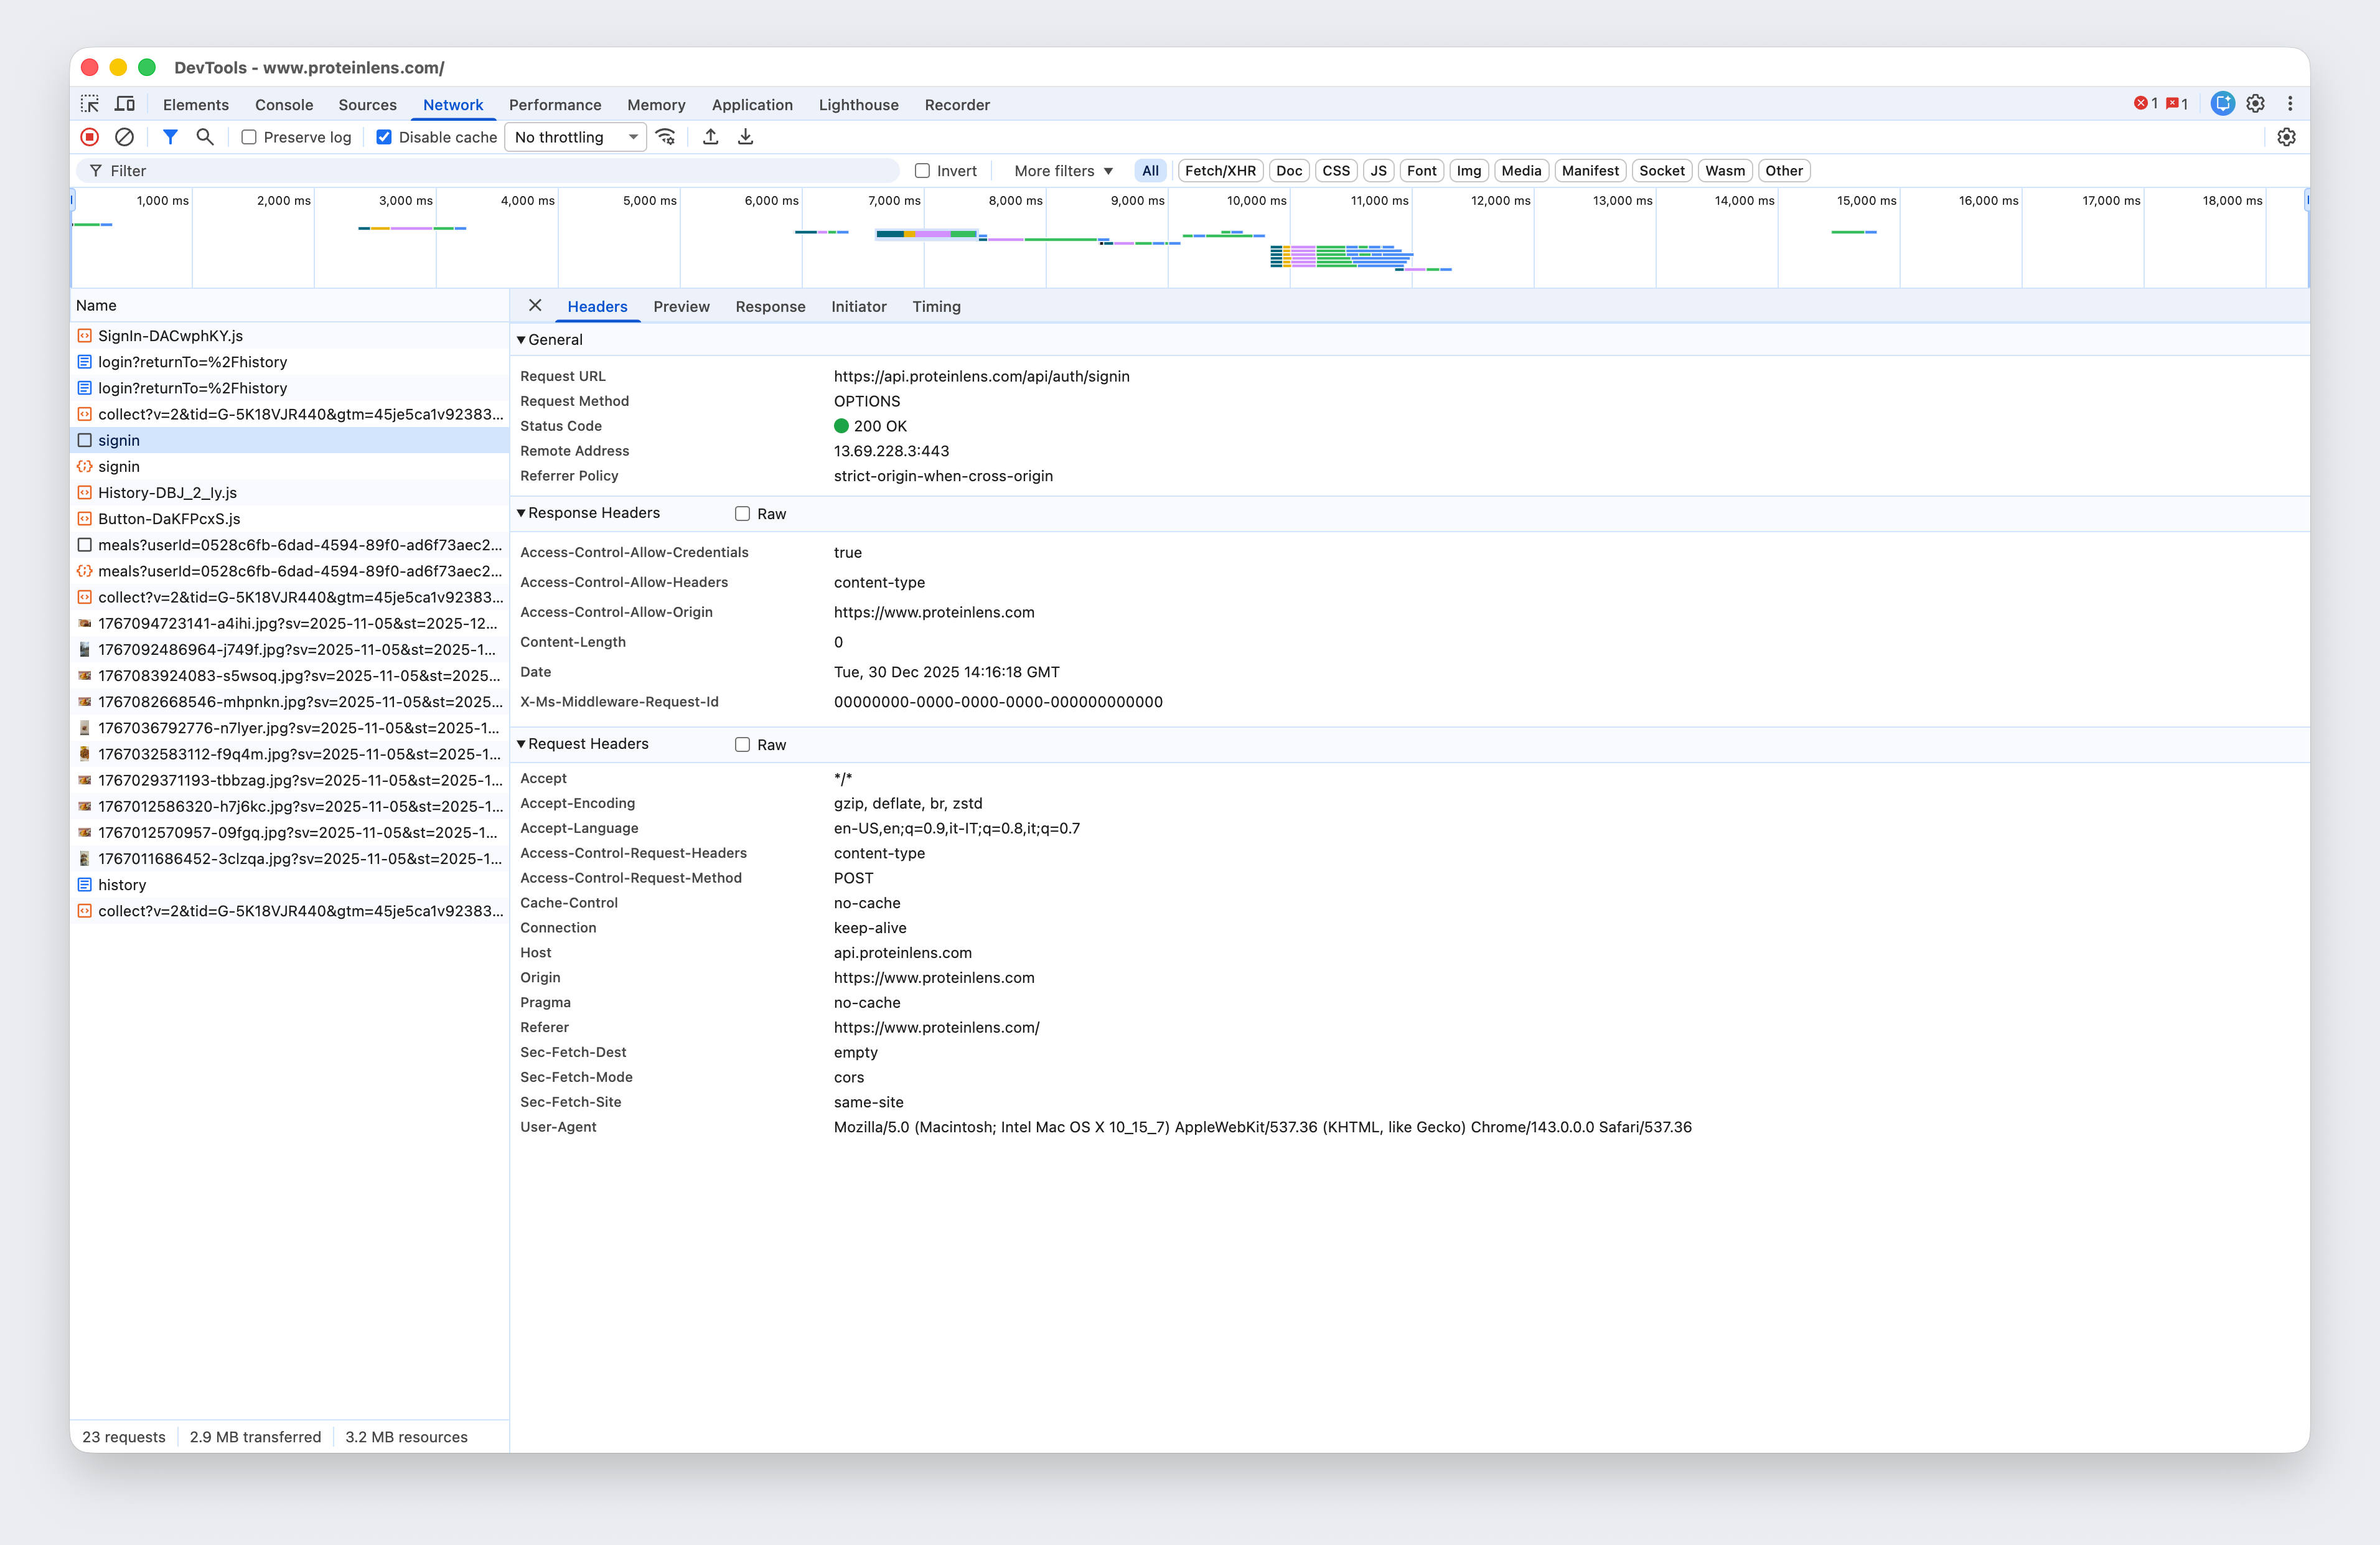Export recording with the download icon
This screenshot has width=2380, height=1545.
tap(745, 137)
